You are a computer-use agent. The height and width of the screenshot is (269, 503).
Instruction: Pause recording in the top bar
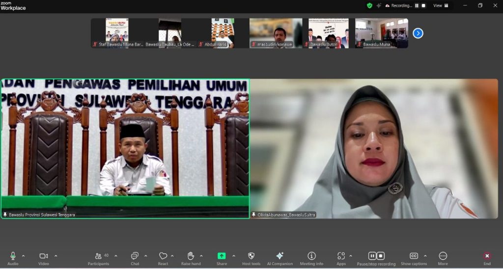point(417,5)
